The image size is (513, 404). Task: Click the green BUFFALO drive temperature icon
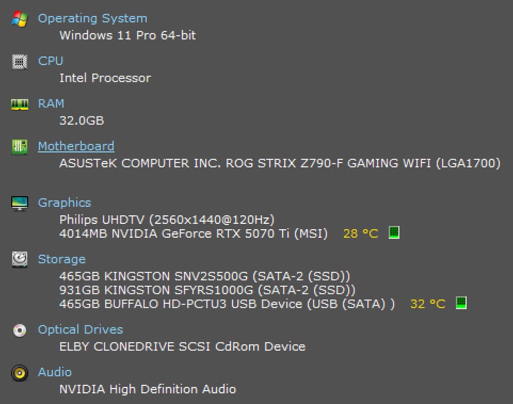coord(461,303)
